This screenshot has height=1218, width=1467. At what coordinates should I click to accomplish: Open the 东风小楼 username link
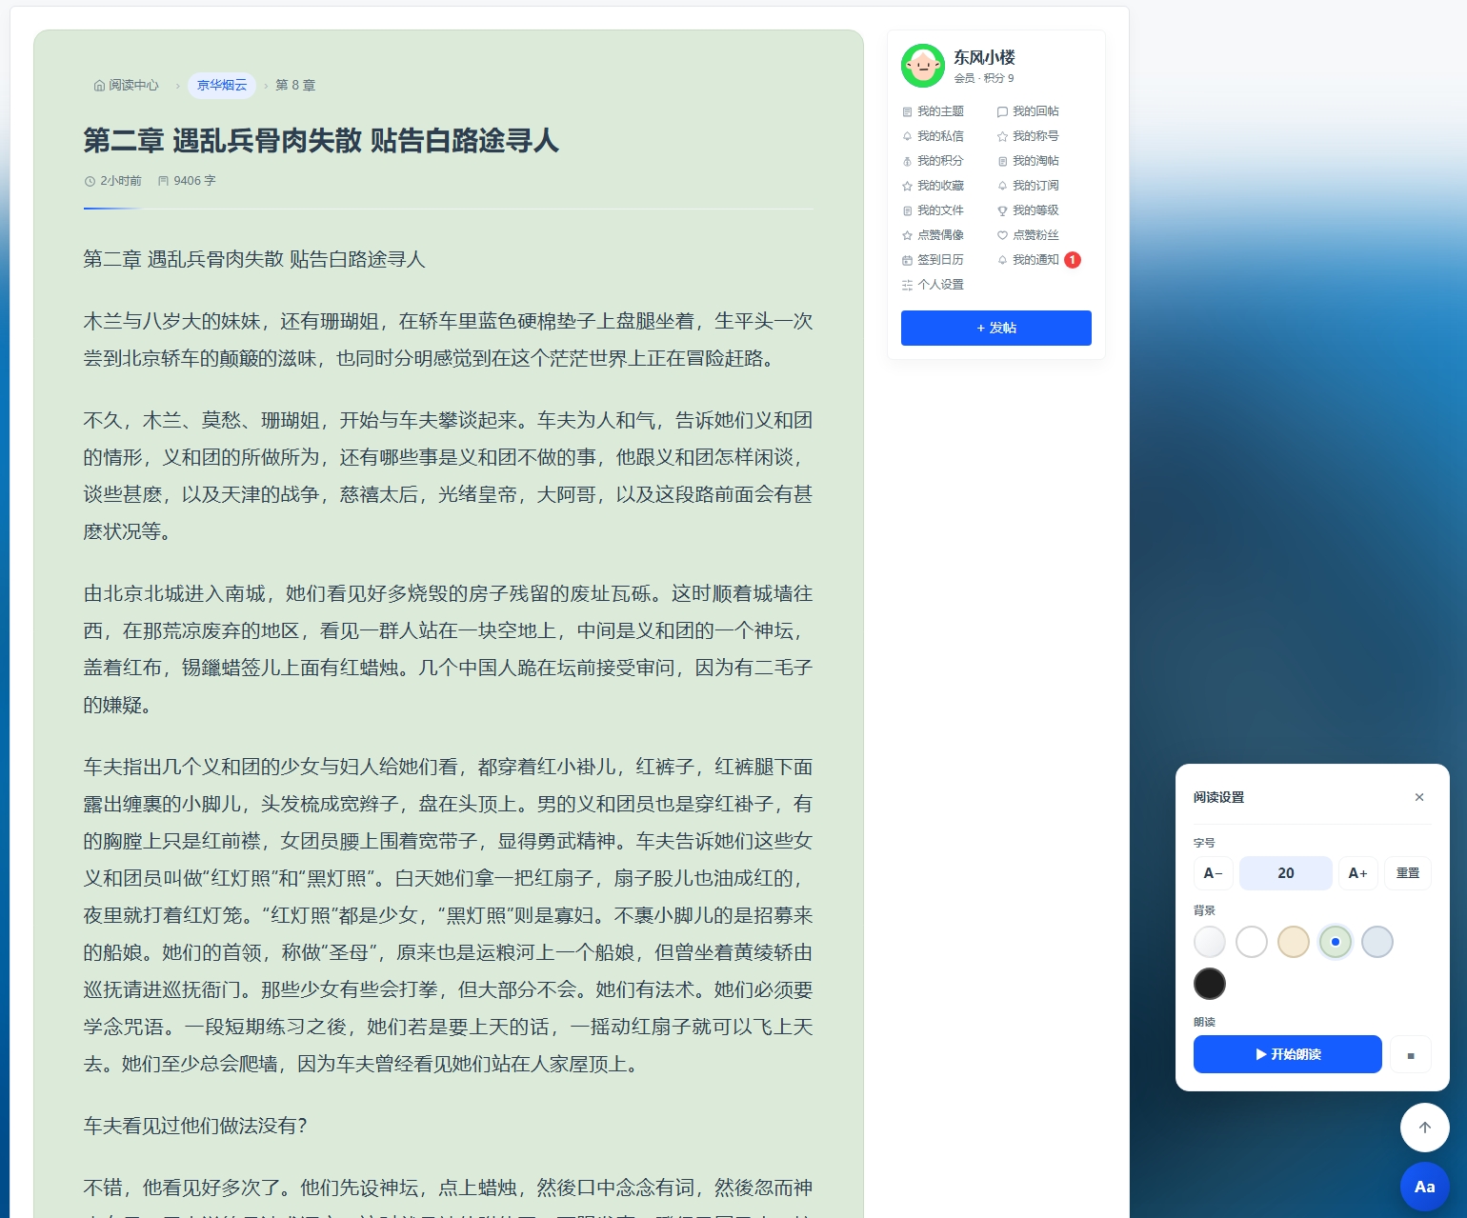984,57
